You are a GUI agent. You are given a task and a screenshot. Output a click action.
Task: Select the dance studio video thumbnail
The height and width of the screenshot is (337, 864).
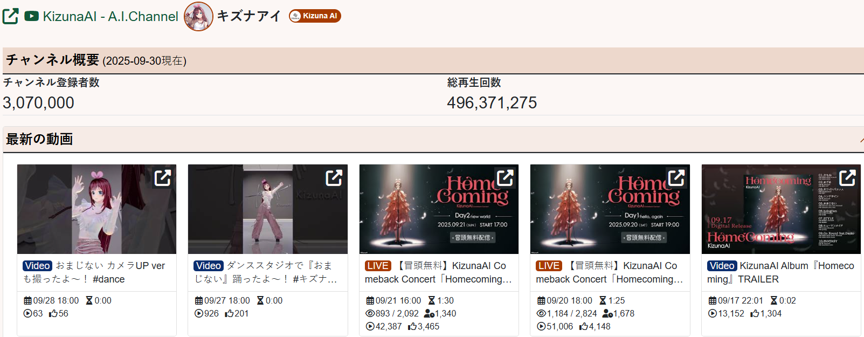tap(268, 209)
